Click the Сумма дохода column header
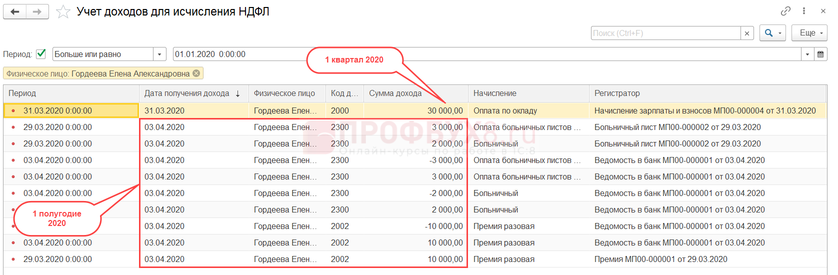838x275 pixels. coord(395,93)
